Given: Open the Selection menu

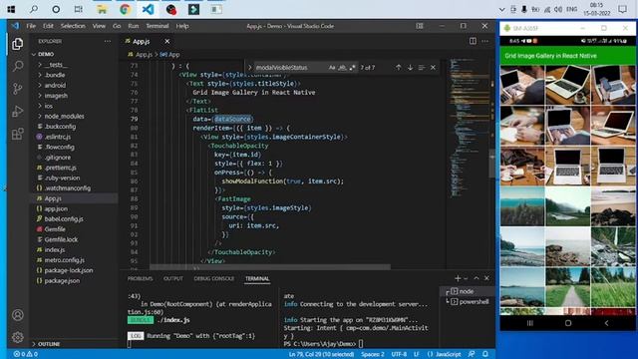Looking at the screenshot, I should (73, 26).
